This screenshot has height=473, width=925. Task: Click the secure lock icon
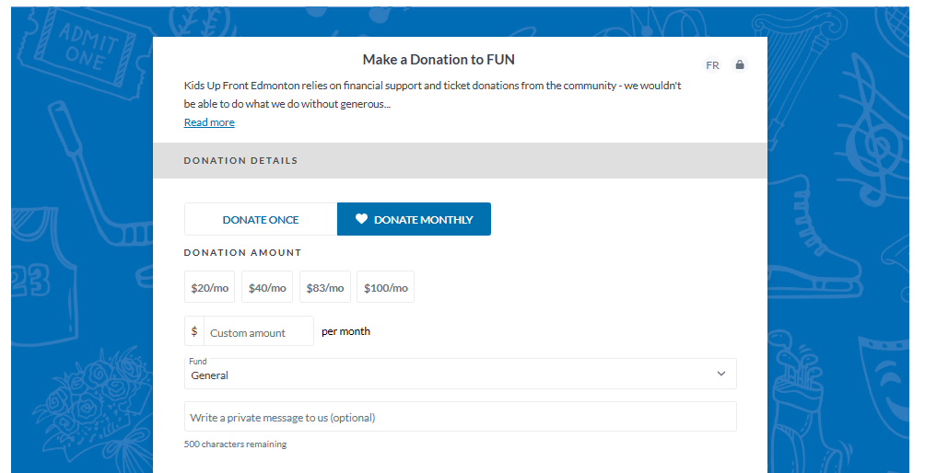[739, 65]
